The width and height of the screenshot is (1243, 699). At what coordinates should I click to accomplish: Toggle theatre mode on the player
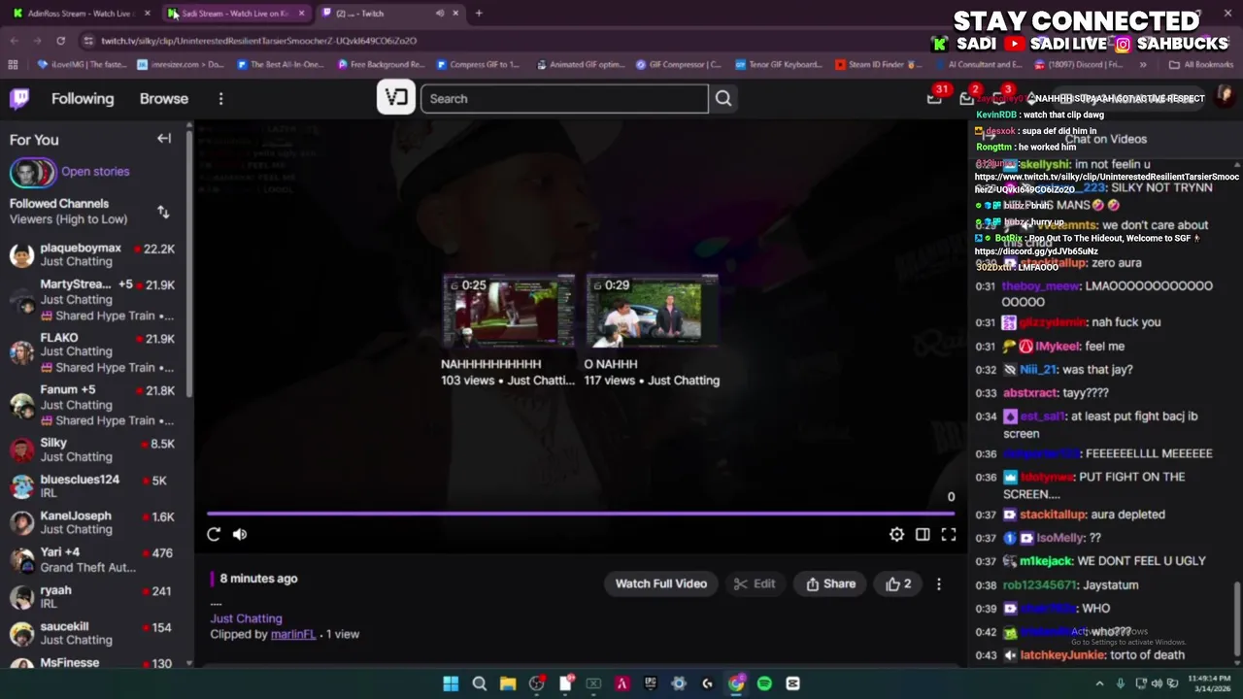(923, 534)
